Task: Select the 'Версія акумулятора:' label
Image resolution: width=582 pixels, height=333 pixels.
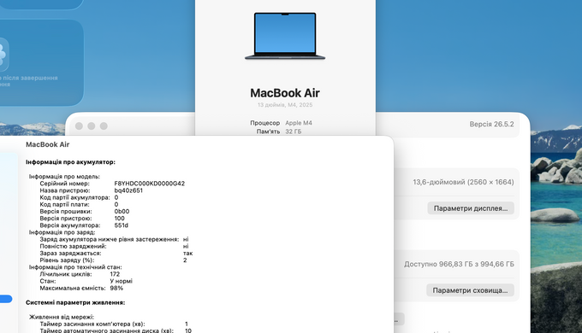Action: pos(70,225)
